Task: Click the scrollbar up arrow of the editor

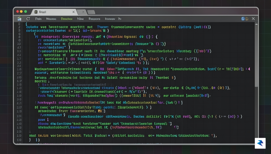Action: click(x=256, y=24)
